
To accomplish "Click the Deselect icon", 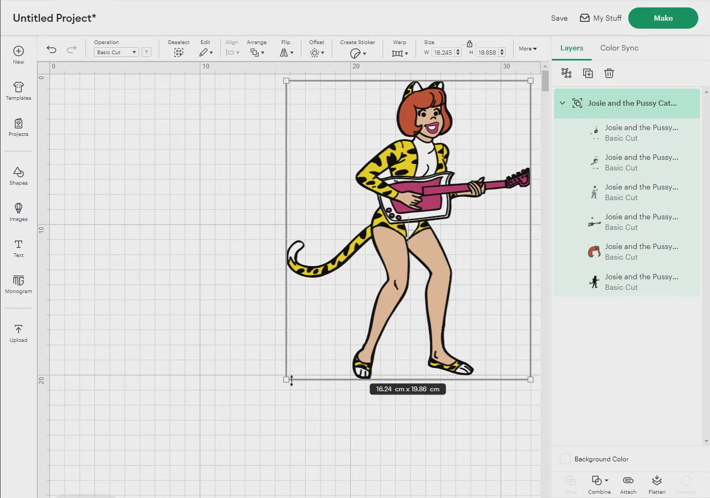I will [x=179, y=53].
